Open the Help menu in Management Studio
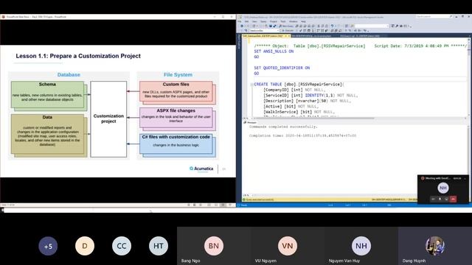This screenshot has height=265, width=472. tap(303, 21)
